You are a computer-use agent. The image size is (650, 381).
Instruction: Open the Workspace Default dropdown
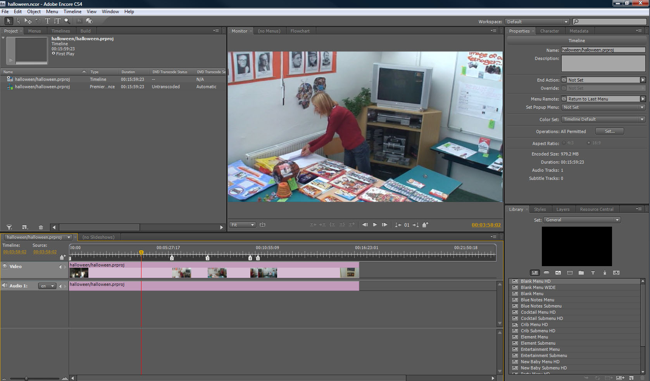(x=537, y=22)
